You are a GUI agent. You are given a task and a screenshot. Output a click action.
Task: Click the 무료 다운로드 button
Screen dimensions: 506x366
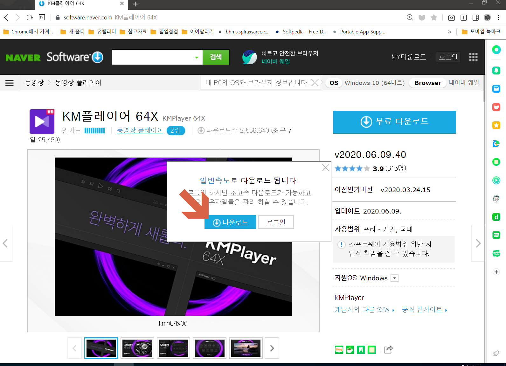pos(395,122)
